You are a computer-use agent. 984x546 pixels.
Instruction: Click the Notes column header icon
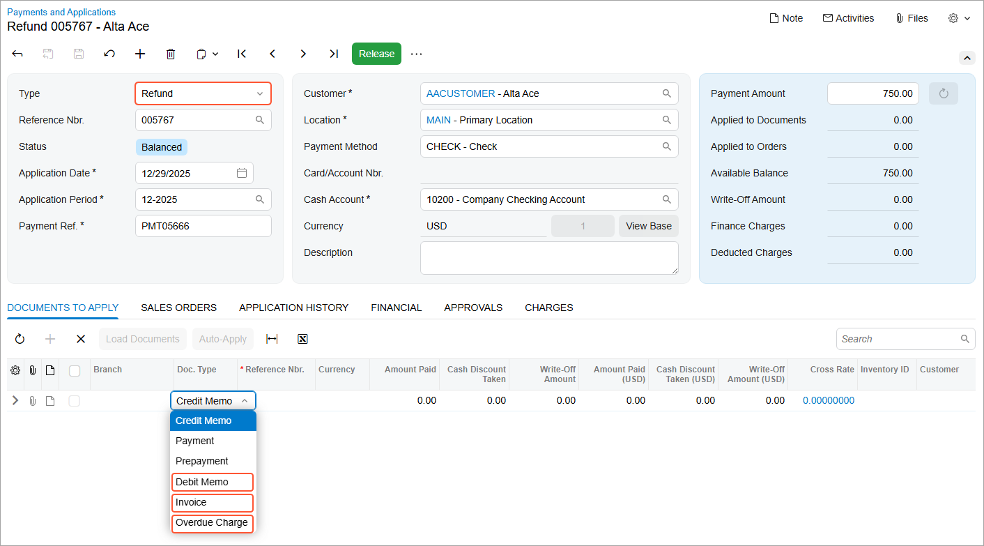50,370
